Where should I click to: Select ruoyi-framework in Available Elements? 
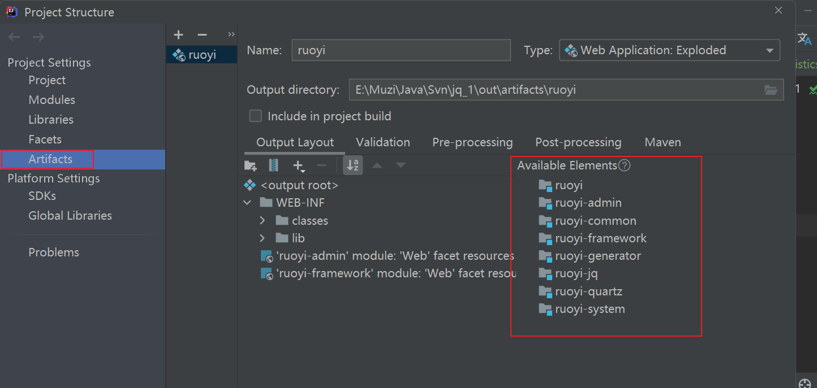click(x=600, y=238)
